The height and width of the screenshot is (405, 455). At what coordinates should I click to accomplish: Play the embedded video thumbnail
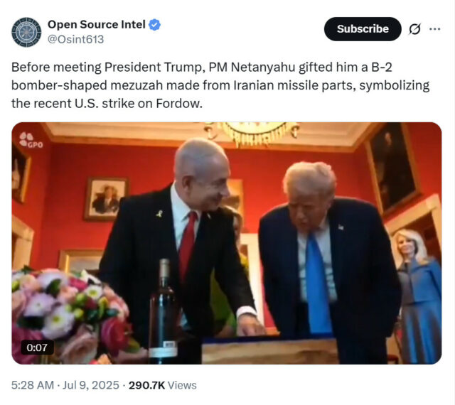(227, 243)
